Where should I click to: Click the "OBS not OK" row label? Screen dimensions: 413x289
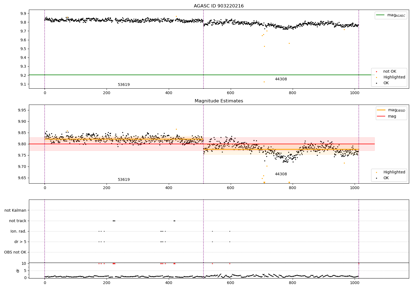15,252
